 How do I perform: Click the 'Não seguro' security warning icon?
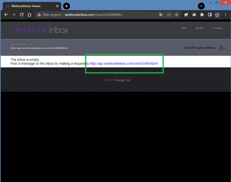[39, 15]
